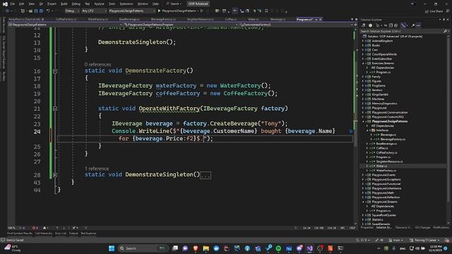Start debugging with green play arrow
452x254 pixels.
(x=159, y=11)
